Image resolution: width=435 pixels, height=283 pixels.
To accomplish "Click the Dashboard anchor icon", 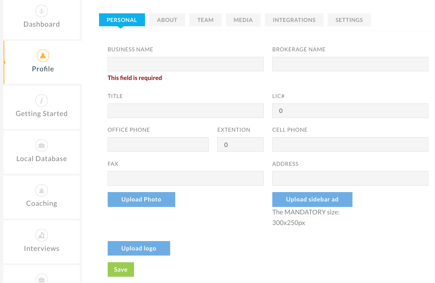I will 42,11.
